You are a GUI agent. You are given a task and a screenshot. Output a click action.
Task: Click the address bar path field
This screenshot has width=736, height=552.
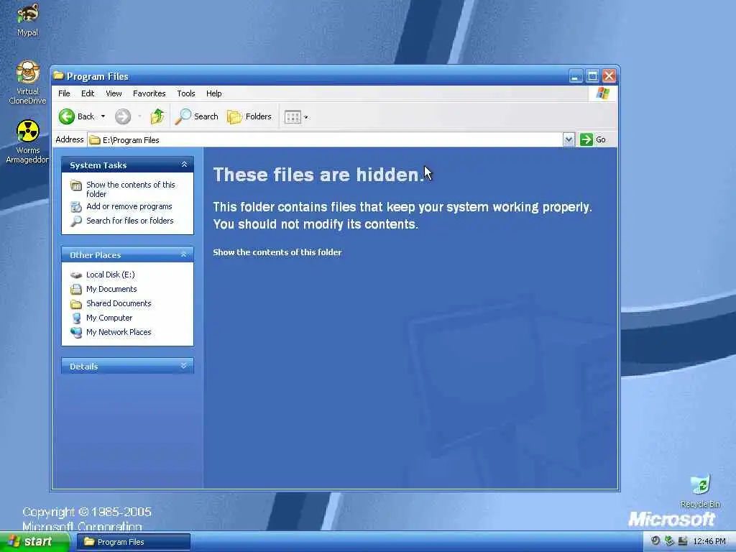[326, 140]
